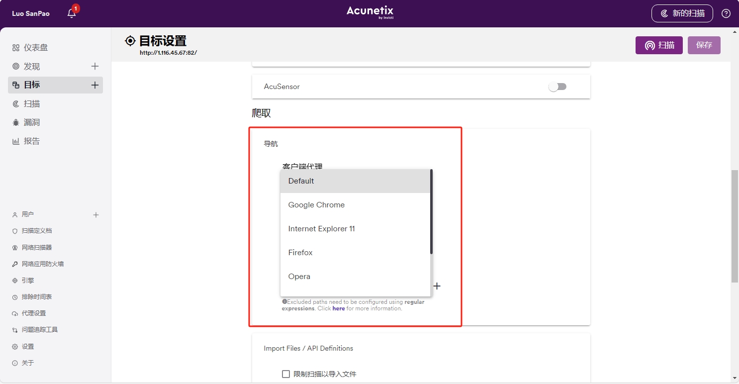Click the target URL http://1.116.45.67:82/
This screenshot has height=384, width=739.
[169, 52]
